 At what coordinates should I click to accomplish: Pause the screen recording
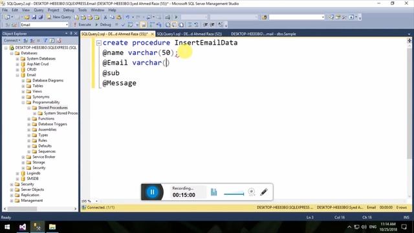point(153,192)
